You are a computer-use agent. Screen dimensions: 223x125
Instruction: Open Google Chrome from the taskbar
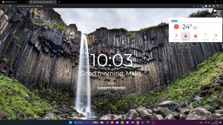coord(138,123)
